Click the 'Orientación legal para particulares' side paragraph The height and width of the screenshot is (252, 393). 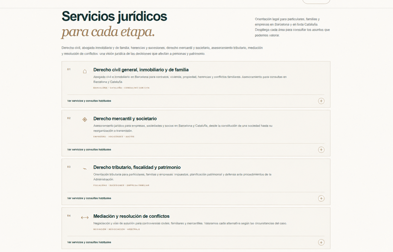pos(292,27)
